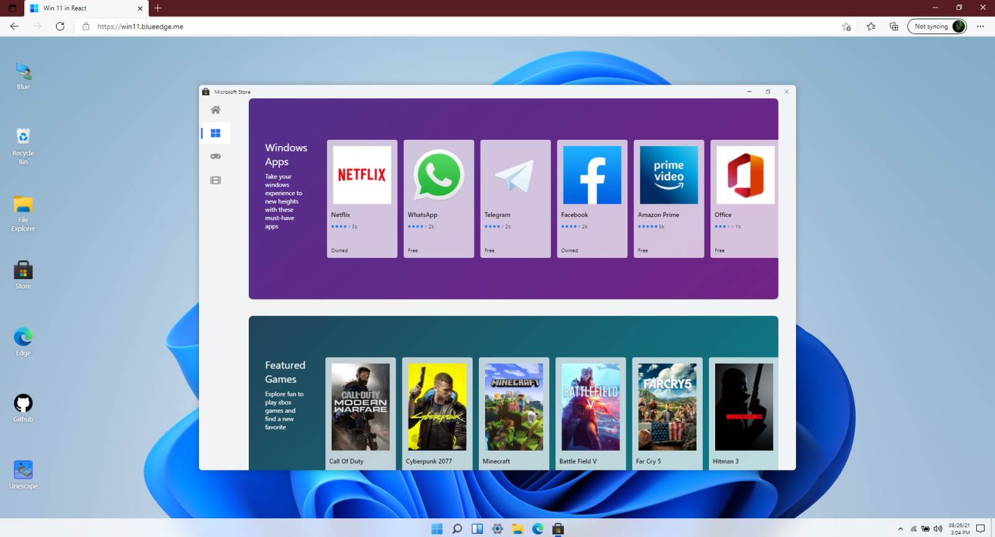Image resolution: width=995 pixels, height=537 pixels.
Task: Open the browser Favorites list icon
Action: (871, 26)
